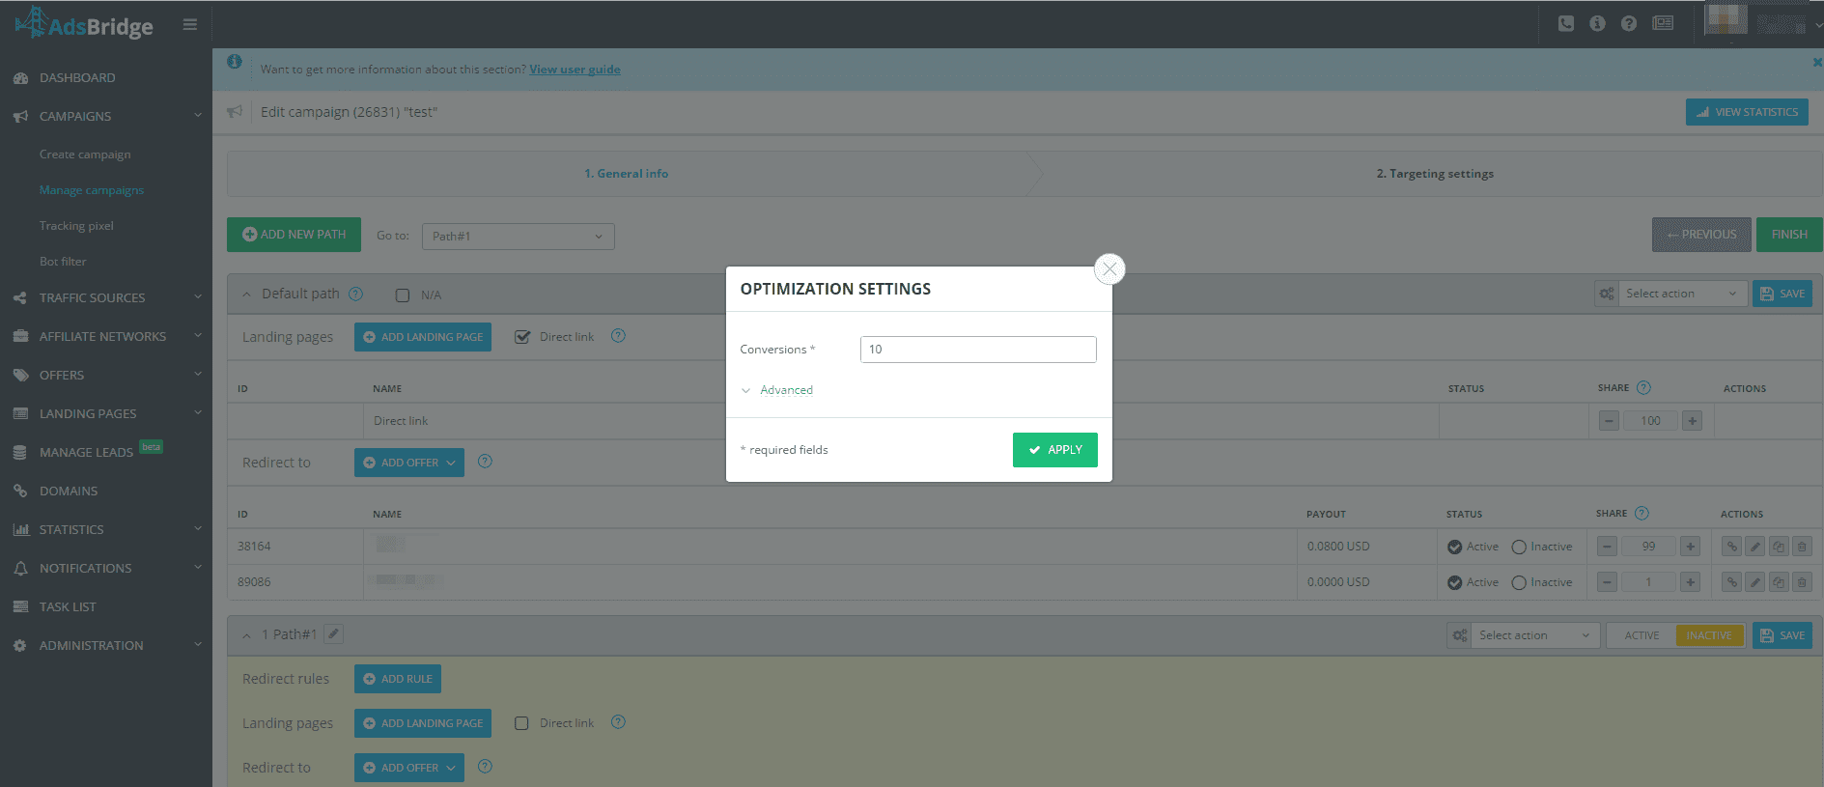The width and height of the screenshot is (1824, 787).
Task: Increase Direct link share value
Action: pos(1692,421)
